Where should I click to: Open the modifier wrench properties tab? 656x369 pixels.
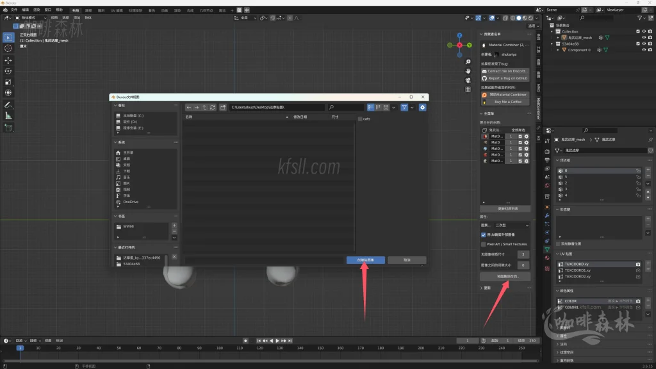click(x=547, y=215)
